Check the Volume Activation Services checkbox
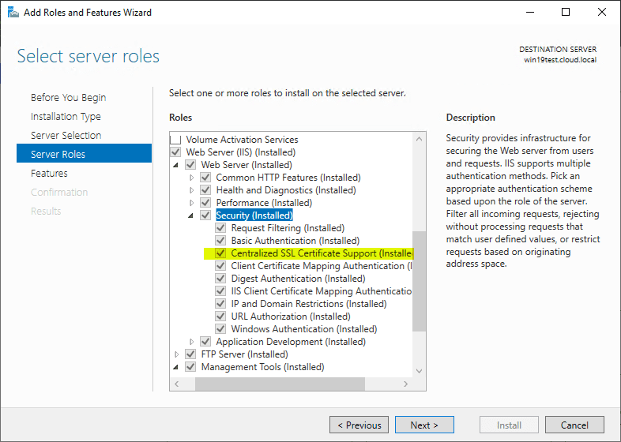The height and width of the screenshot is (442, 621). 175,140
